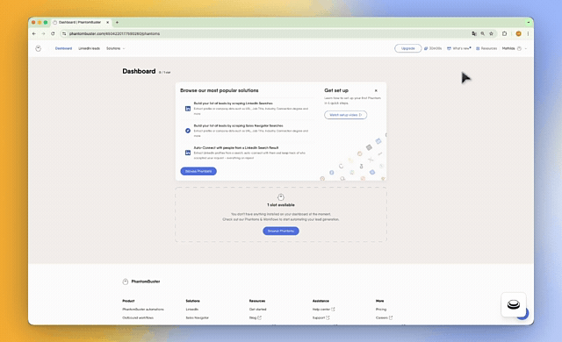Click the Upgrade button
The image size is (562, 342).
(x=407, y=48)
